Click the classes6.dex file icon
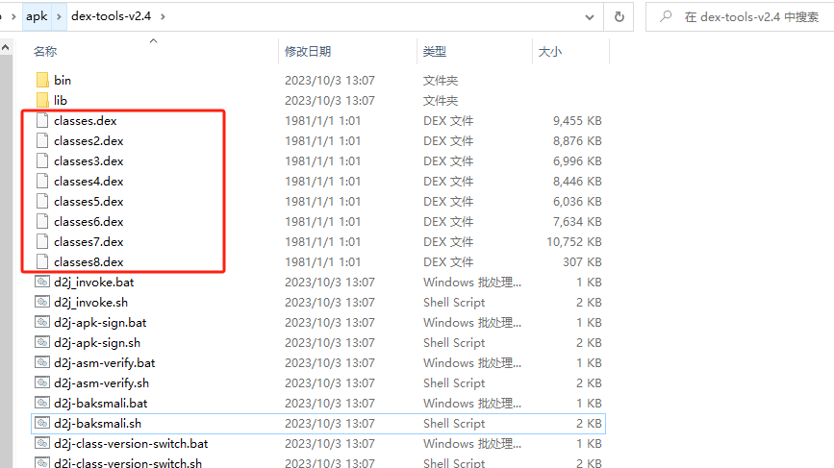834x468 pixels. coord(42,222)
